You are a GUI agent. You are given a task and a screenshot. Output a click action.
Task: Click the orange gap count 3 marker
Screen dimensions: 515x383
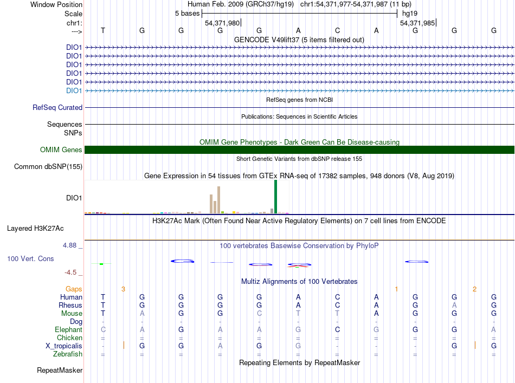123,289
